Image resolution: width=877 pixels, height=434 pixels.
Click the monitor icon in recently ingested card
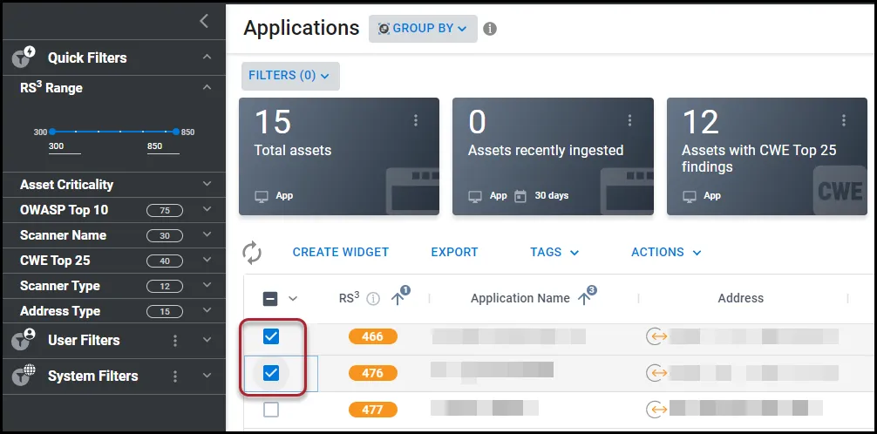click(475, 196)
